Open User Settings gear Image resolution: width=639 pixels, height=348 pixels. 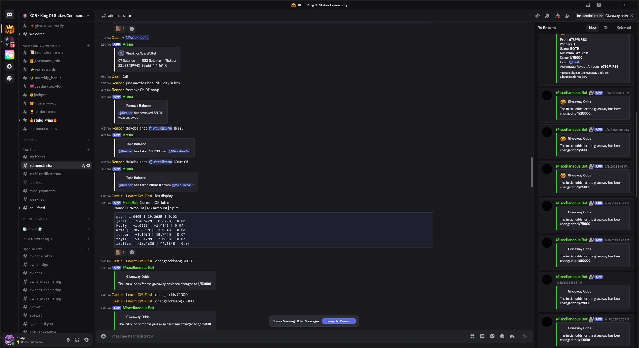[86, 340]
